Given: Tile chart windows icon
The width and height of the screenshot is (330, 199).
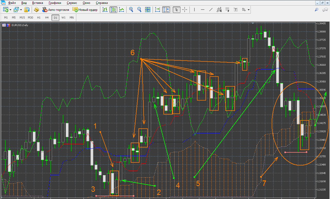Looking at the screenshot, I should 148,10.
